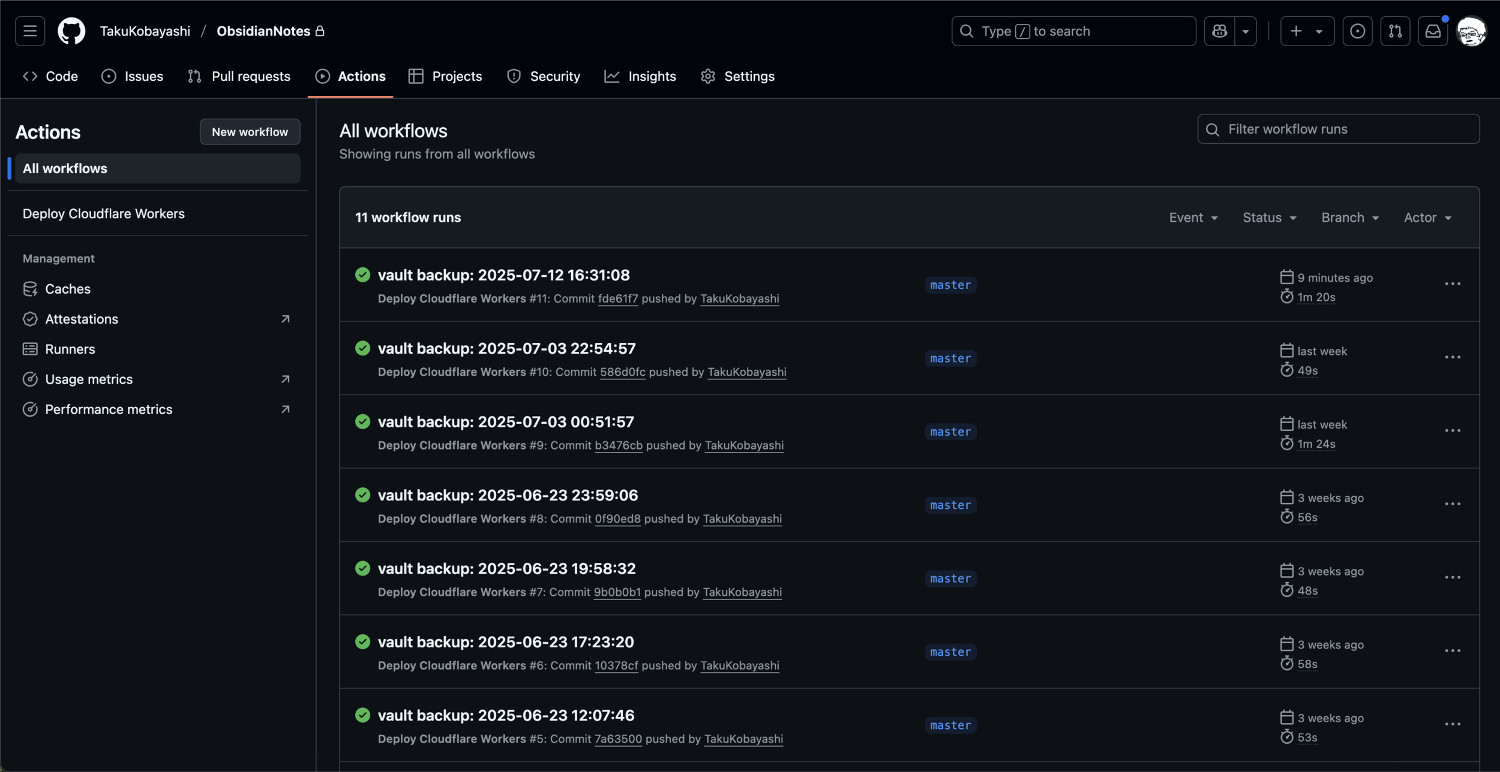Open the pull requests icon in header

pyautogui.click(x=1395, y=31)
